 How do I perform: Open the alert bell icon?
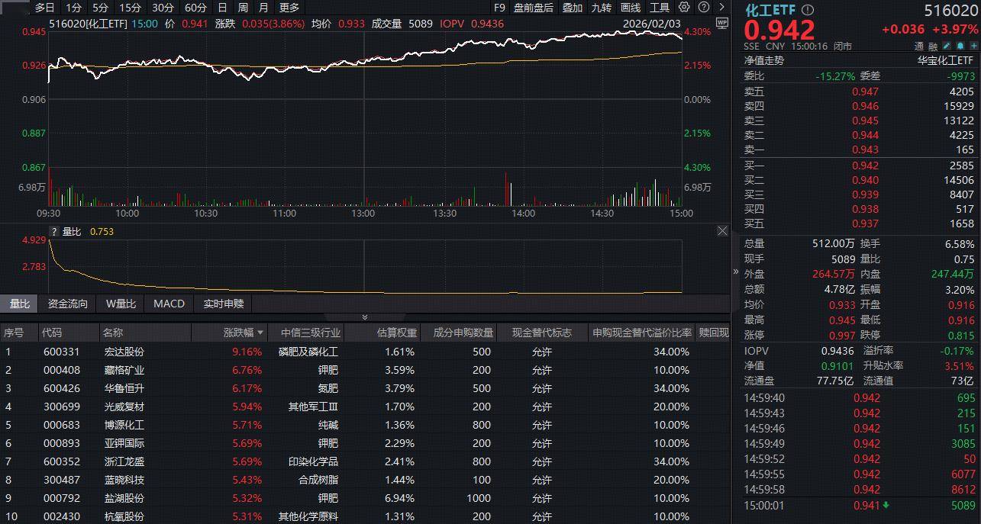click(x=961, y=46)
